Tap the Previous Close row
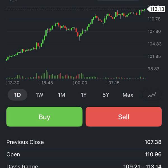Viewport: 168px width, 168px height. pos(84,142)
